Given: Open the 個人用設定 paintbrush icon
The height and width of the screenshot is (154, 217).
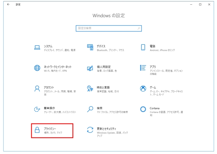Looking at the screenshot, I should [90, 68].
